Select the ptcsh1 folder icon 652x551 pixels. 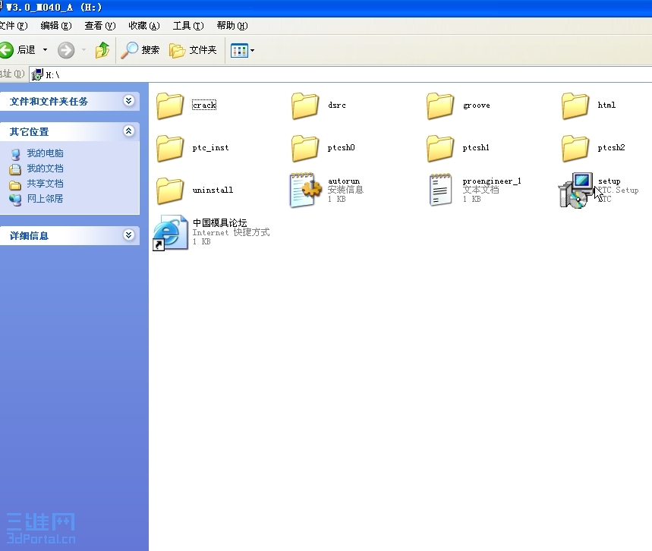(440, 148)
